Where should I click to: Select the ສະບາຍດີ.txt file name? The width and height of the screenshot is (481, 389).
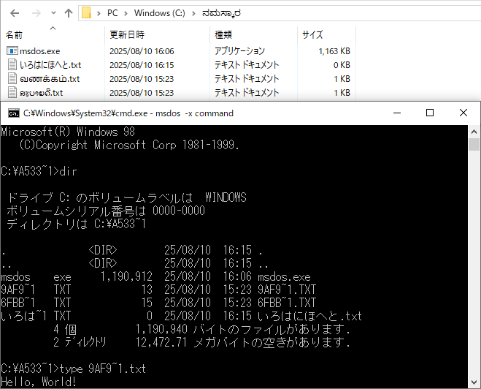click(x=41, y=93)
